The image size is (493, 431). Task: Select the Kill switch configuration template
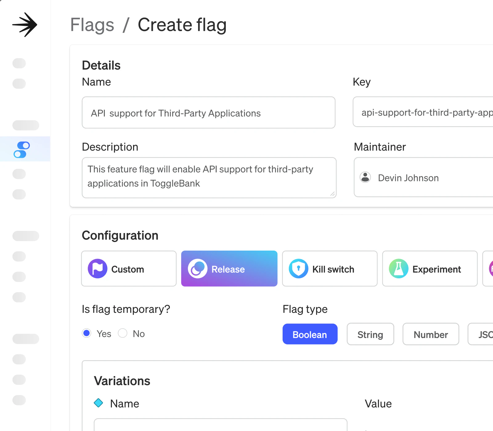[330, 269]
